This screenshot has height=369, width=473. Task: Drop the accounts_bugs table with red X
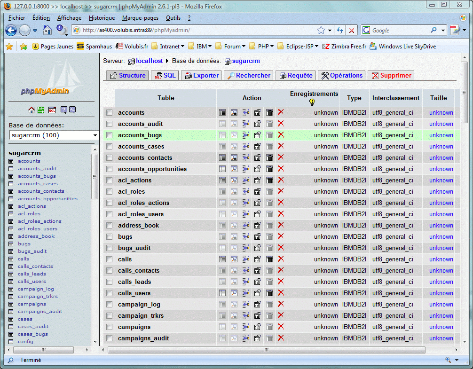pos(281,135)
